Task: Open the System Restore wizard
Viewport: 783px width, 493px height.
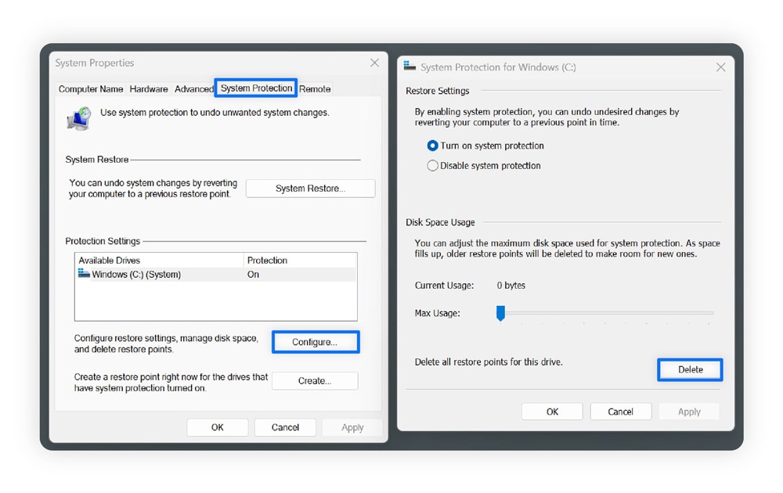Action: 310,188
